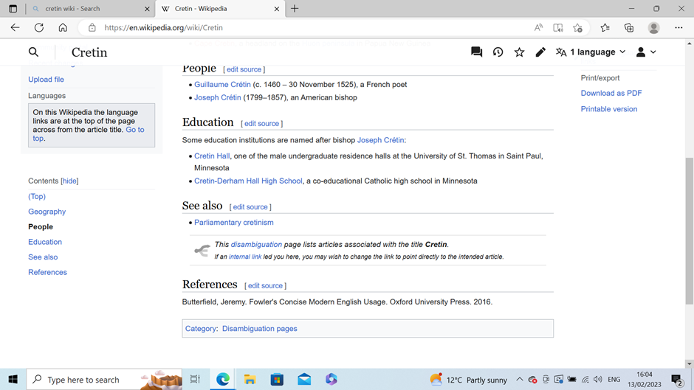Hide the Contents sidebar
The image size is (694, 390).
(x=69, y=181)
